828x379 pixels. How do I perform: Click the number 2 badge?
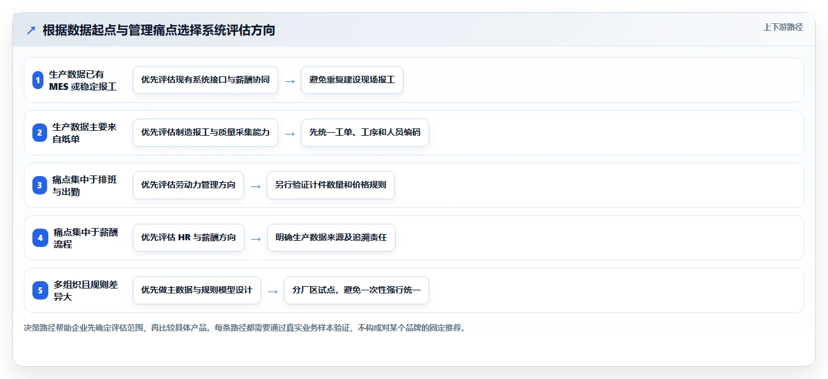(x=39, y=133)
